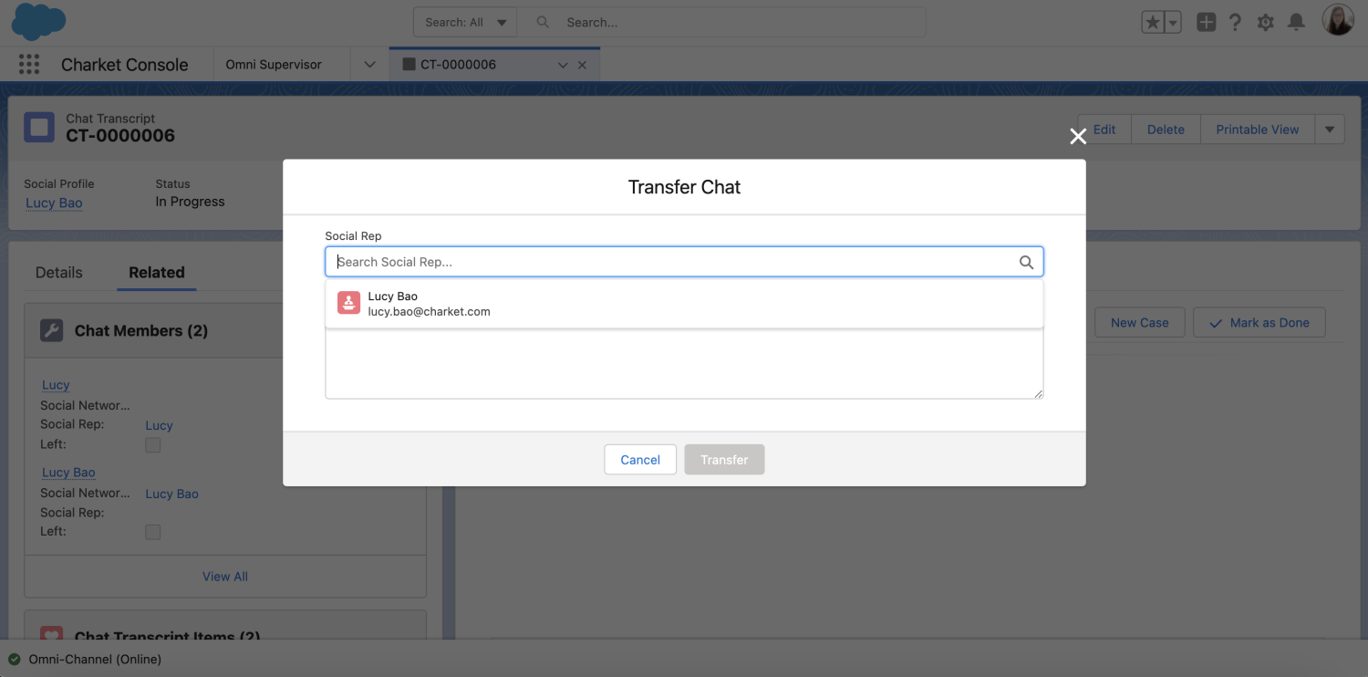
Task: Select Lucy Bao from the Social Rep suggestions
Action: (x=684, y=303)
